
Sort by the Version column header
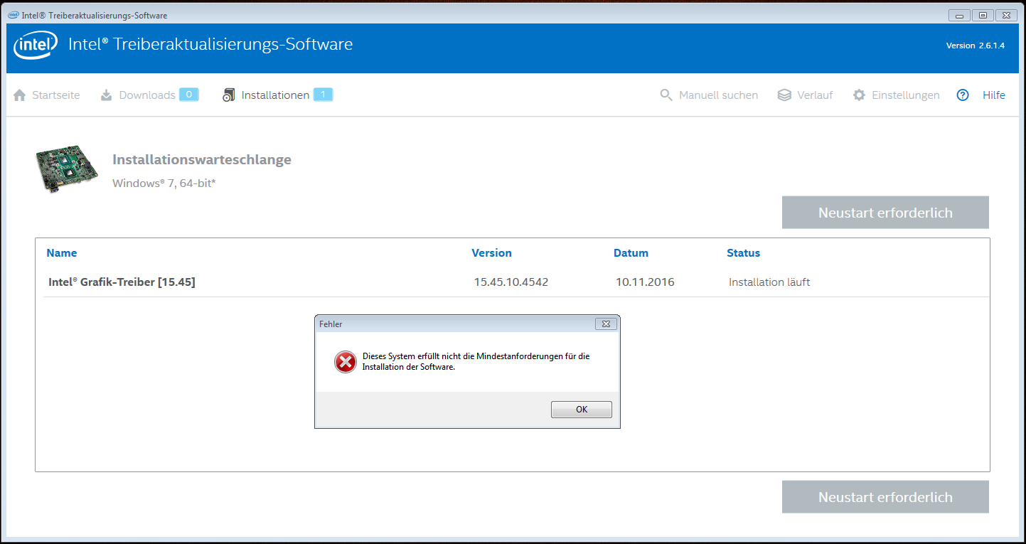click(491, 253)
